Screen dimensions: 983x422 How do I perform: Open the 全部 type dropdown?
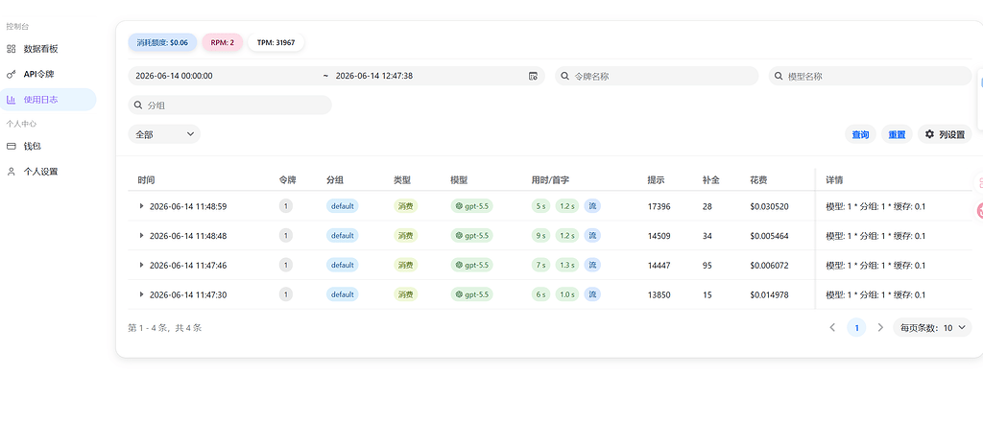pos(164,134)
